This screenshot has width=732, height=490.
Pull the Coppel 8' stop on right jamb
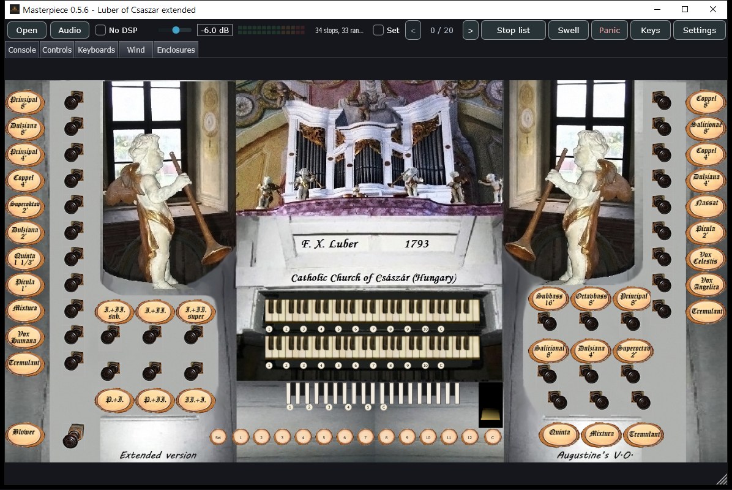click(706, 102)
